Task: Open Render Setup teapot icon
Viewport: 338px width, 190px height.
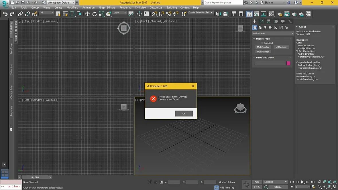Action: [x=280, y=14]
